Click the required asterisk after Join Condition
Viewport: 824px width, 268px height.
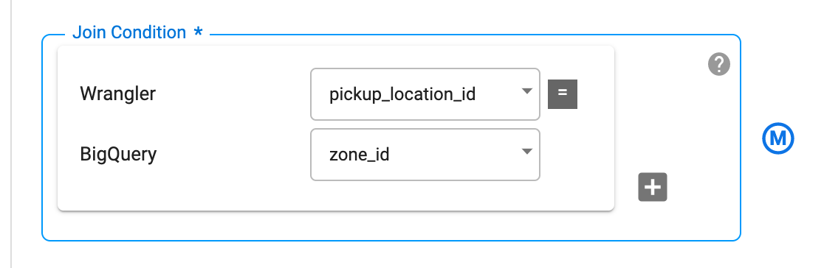(x=198, y=33)
